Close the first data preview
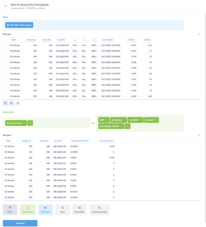Viewport: 206px width, 227px height. (199, 34)
